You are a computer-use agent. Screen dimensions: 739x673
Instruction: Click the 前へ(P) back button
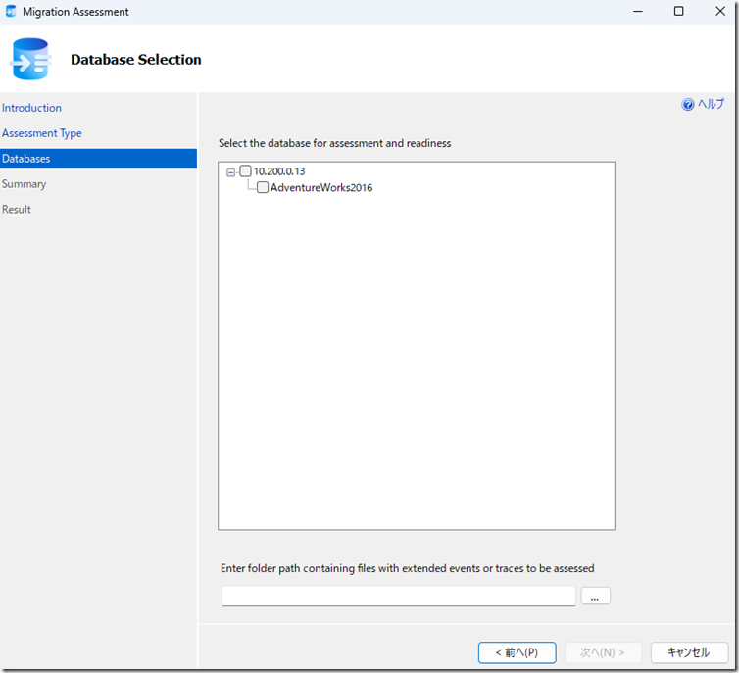click(517, 652)
